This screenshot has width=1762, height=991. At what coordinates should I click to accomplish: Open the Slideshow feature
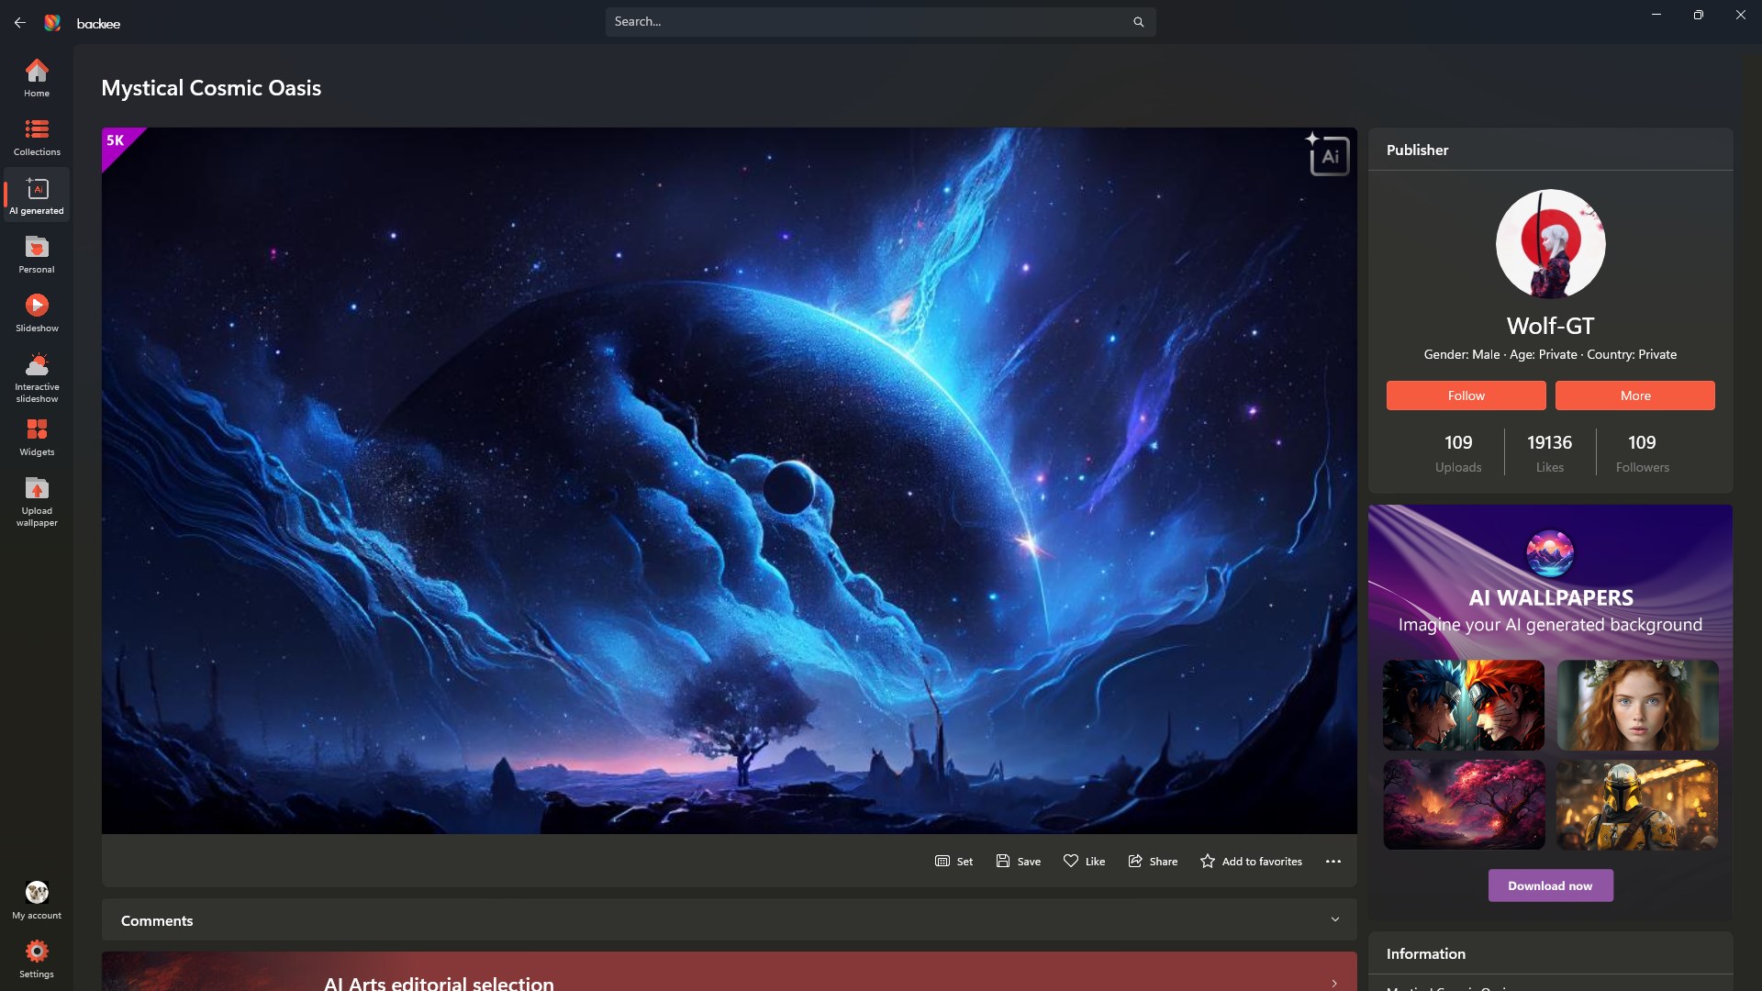click(37, 312)
